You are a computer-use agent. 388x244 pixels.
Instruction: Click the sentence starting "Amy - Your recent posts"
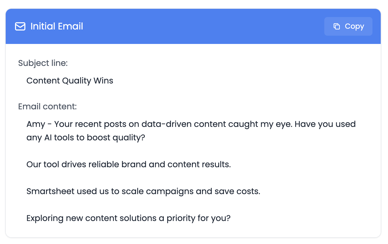pyautogui.click(x=191, y=124)
